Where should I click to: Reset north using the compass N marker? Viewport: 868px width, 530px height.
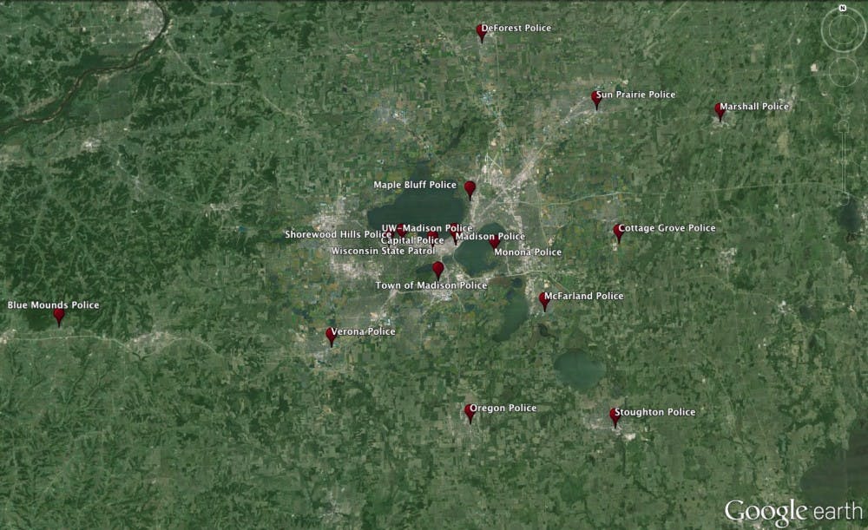(x=842, y=9)
